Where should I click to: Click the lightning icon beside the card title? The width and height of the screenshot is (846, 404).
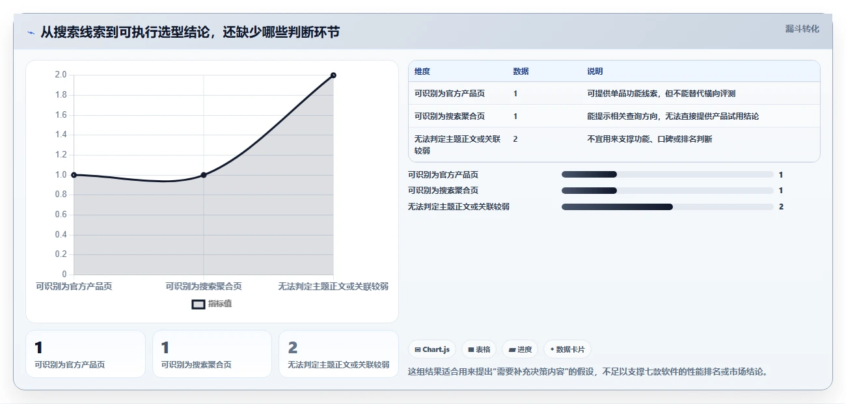point(31,33)
